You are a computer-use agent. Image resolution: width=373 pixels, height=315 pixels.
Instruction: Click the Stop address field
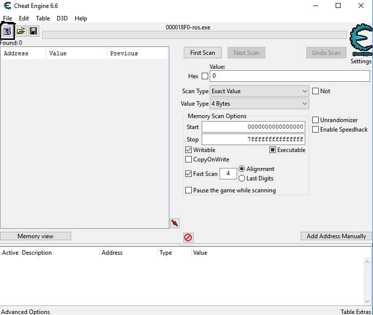click(x=253, y=139)
